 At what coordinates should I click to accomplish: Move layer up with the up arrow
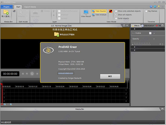(x=54, y=11)
